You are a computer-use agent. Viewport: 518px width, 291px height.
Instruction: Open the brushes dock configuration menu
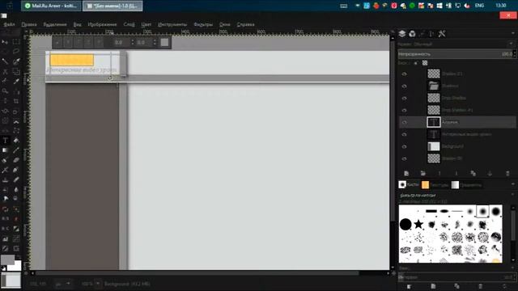[x=513, y=184]
